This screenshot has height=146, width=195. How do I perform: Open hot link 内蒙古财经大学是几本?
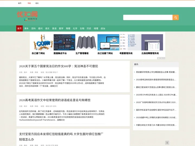tap(156, 125)
